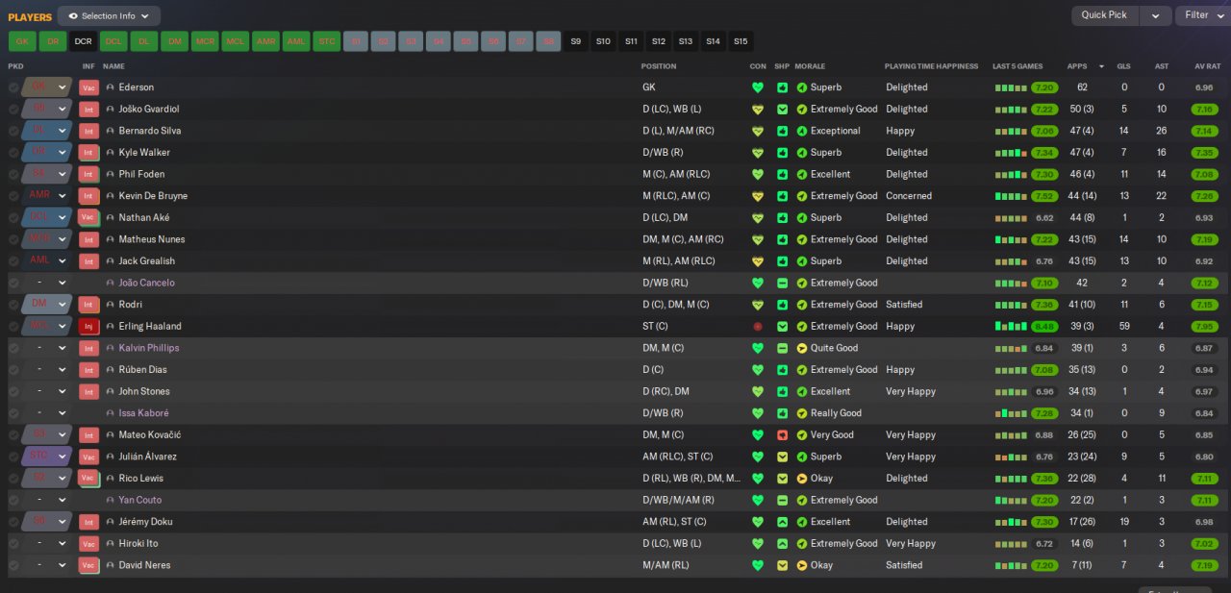Click the match sharpness icon for Mateo Kovačić
Viewport: 1231px width, 593px height.
pyautogui.click(x=782, y=435)
